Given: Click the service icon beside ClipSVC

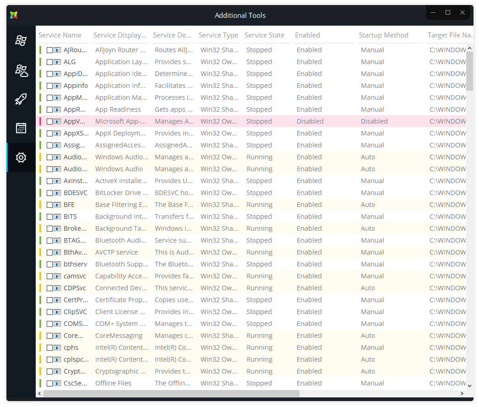Looking at the screenshot, I should 57,312.
